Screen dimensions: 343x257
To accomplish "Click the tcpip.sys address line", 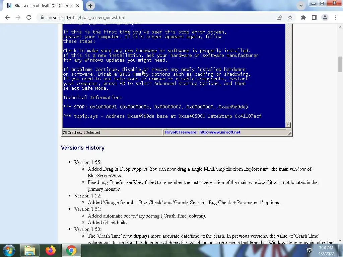I will pos(162,116).
